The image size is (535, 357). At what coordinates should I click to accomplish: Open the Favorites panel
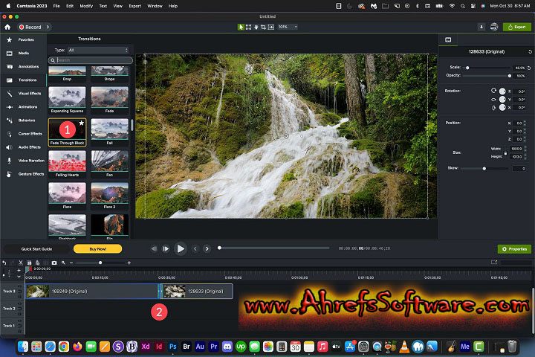(23, 39)
